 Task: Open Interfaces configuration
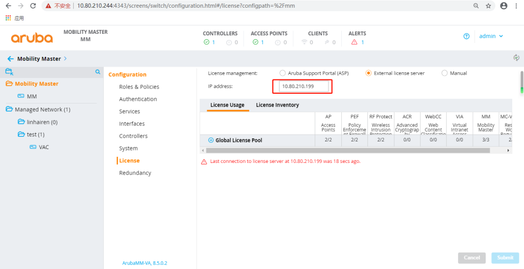pyautogui.click(x=132, y=124)
